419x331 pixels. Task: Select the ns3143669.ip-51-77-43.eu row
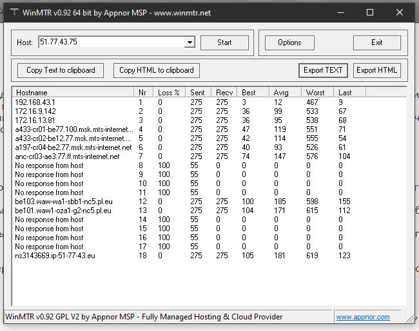(55, 256)
